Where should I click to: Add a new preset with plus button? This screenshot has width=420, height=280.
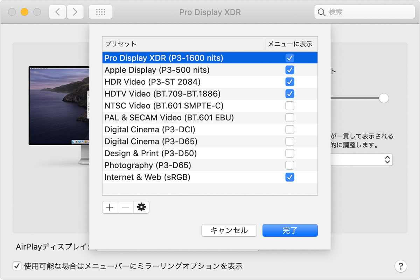[x=110, y=207]
